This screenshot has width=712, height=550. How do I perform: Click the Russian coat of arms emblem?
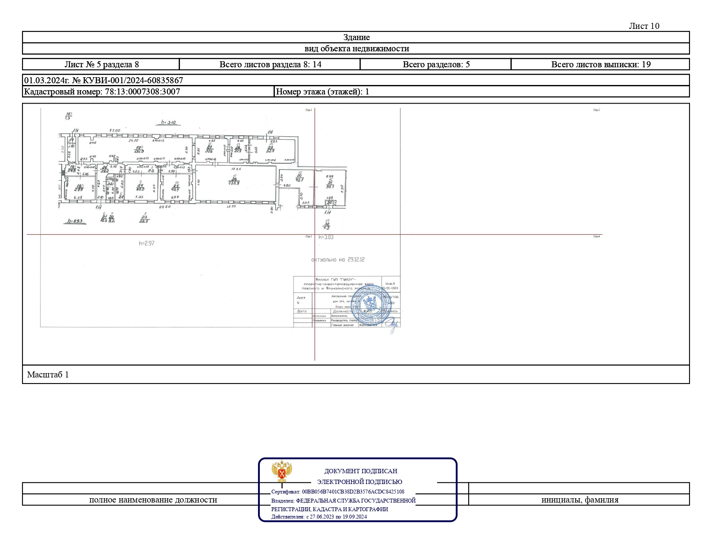(281, 471)
